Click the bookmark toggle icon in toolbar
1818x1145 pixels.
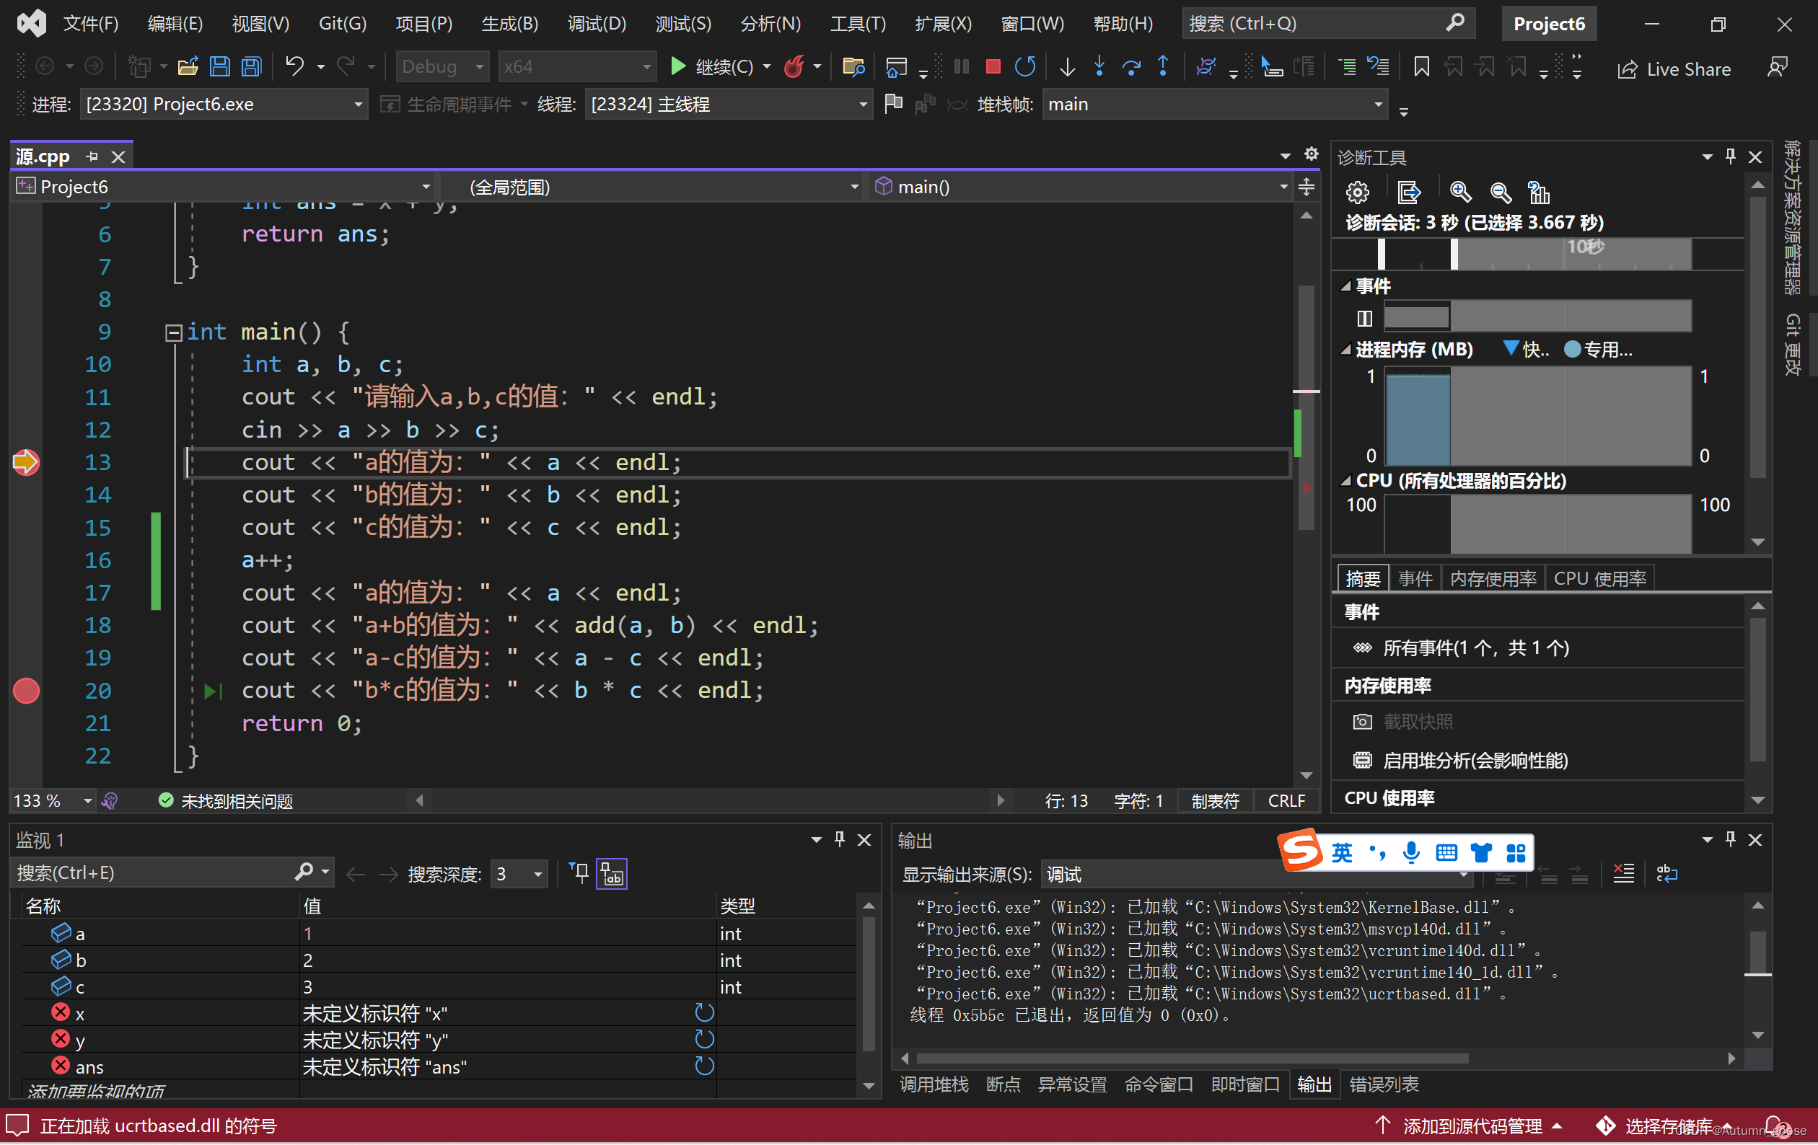pyautogui.click(x=1421, y=67)
